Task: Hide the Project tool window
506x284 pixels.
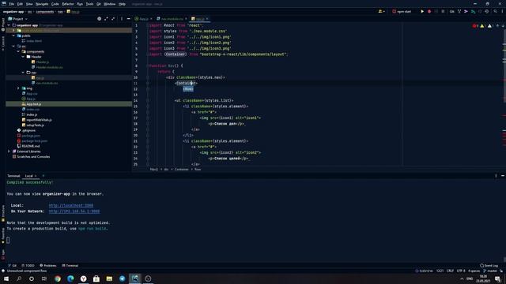Action: (x=128, y=19)
